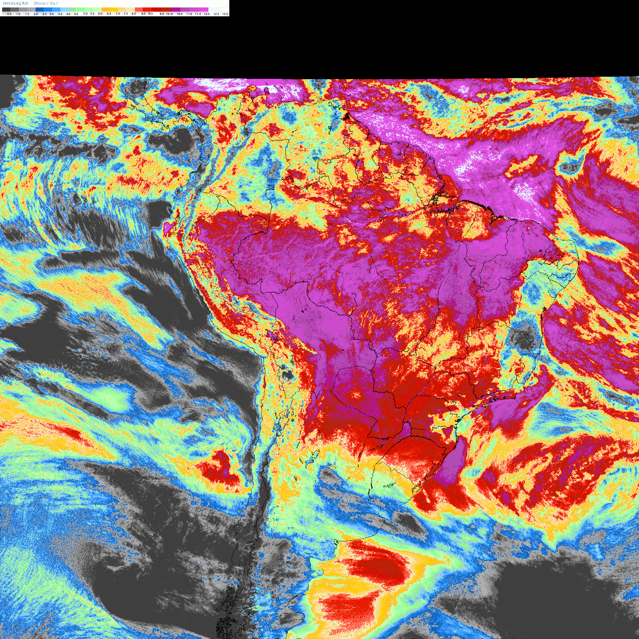Click the '11.5' legend value
The height and width of the screenshot is (639, 639).
(198, 14)
